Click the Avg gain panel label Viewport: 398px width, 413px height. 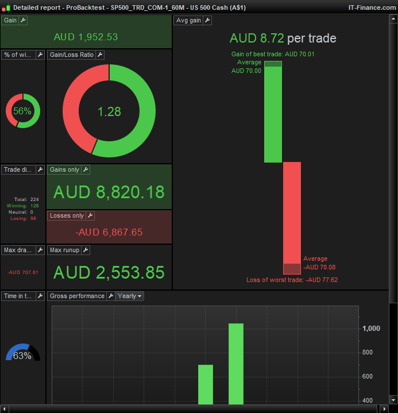click(188, 20)
